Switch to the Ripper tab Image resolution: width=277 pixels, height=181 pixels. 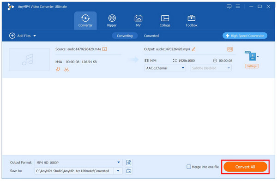coord(112,21)
